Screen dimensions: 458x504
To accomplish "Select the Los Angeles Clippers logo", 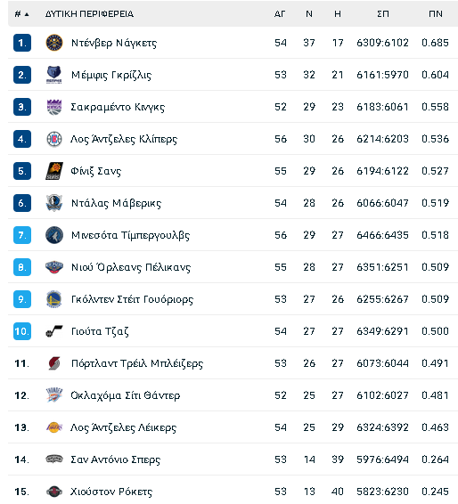I will tap(54, 139).
